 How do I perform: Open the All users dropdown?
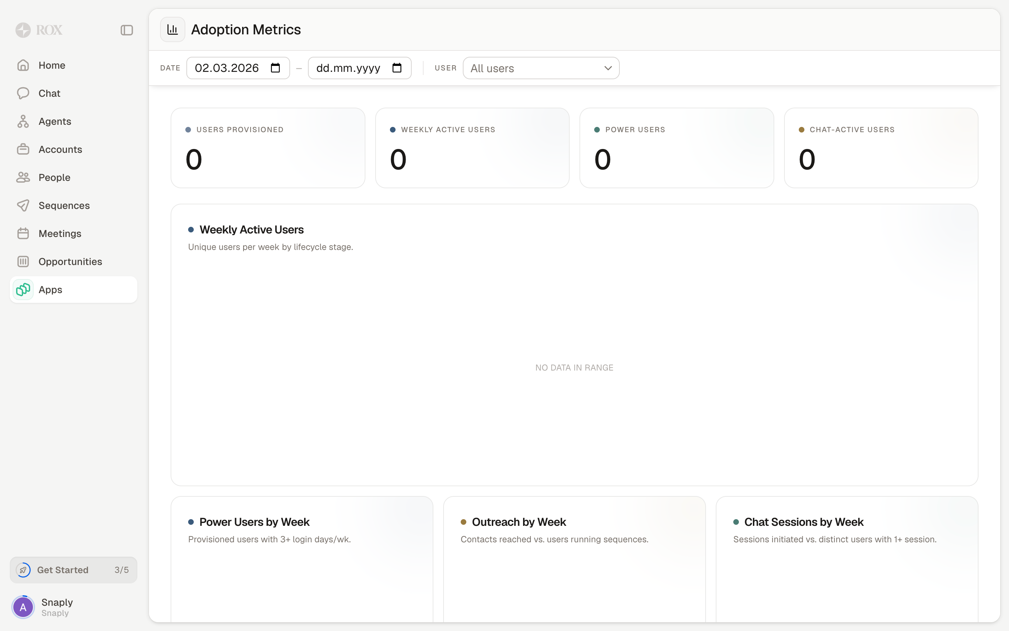pos(541,68)
